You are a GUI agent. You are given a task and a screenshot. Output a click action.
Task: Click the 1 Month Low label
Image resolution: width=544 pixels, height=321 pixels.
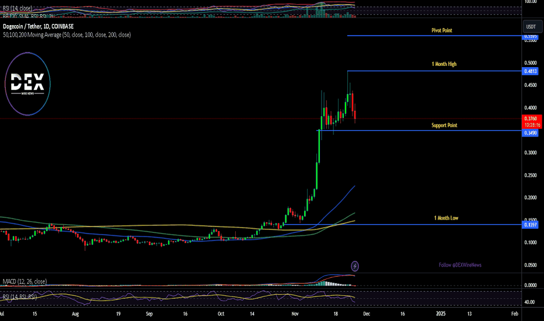(x=446, y=218)
